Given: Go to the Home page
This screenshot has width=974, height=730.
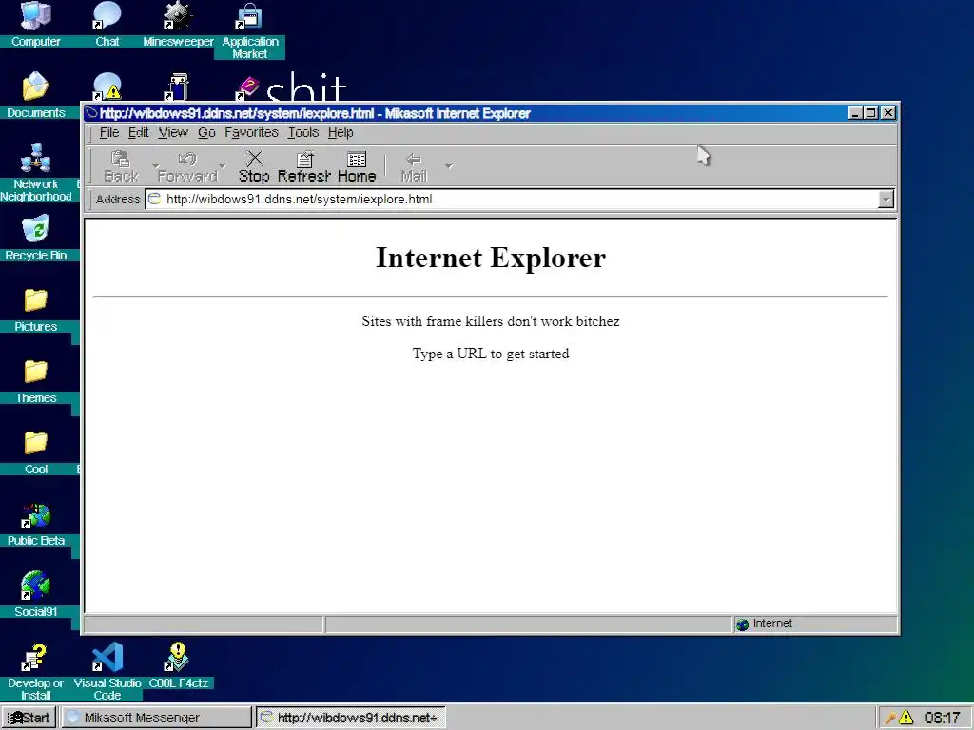Looking at the screenshot, I should coord(357,166).
